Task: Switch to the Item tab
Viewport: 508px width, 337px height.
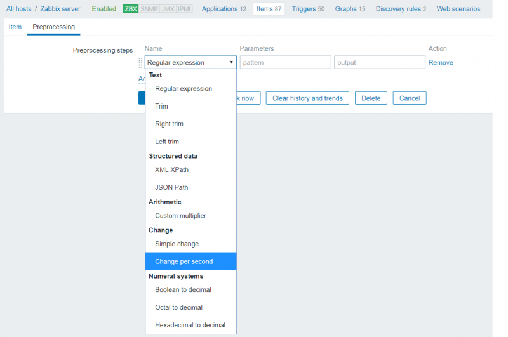Action: pyautogui.click(x=15, y=27)
